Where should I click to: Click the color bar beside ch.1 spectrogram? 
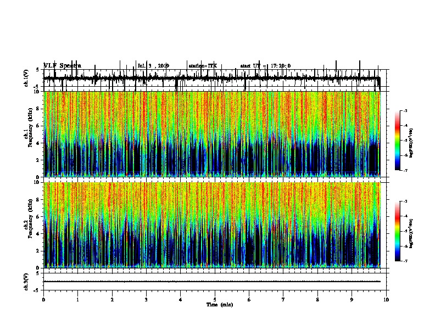(398, 141)
